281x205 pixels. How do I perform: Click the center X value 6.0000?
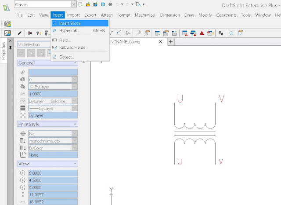(53, 173)
